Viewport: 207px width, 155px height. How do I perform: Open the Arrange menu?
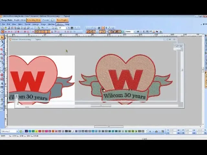35,25
